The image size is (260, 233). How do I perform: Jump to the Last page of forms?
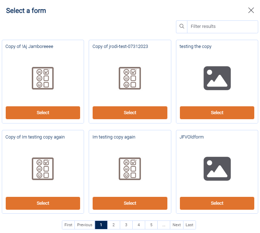coord(190,225)
